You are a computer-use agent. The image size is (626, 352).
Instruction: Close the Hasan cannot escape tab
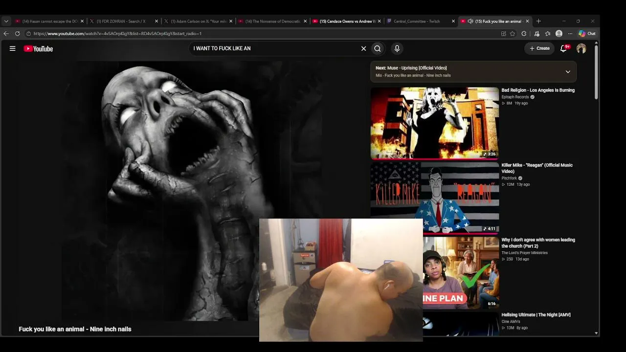pos(82,21)
